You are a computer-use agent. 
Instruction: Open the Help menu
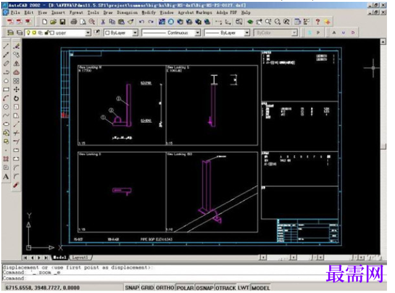pyautogui.click(x=246, y=12)
